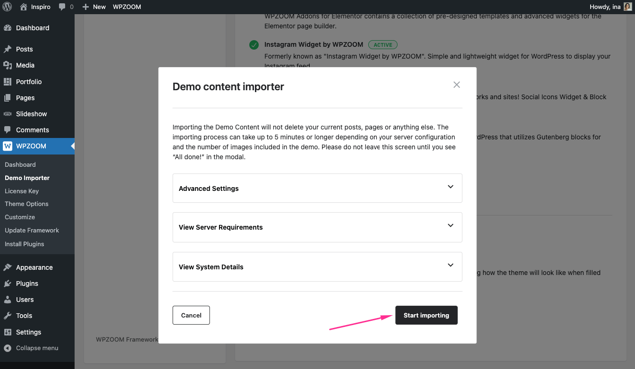This screenshot has width=635, height=369.
Task: Open the Plugins menu label
Action: pos(27,283)
